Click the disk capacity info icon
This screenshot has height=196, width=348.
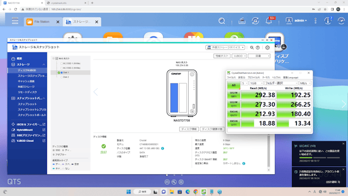pyautogui.click(x=162, y=149)
